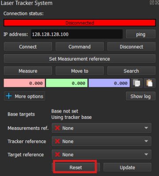Screen dimensions: 159x176
Task: Click the 'Using tracker base' text
Action: tap(72, 117)
